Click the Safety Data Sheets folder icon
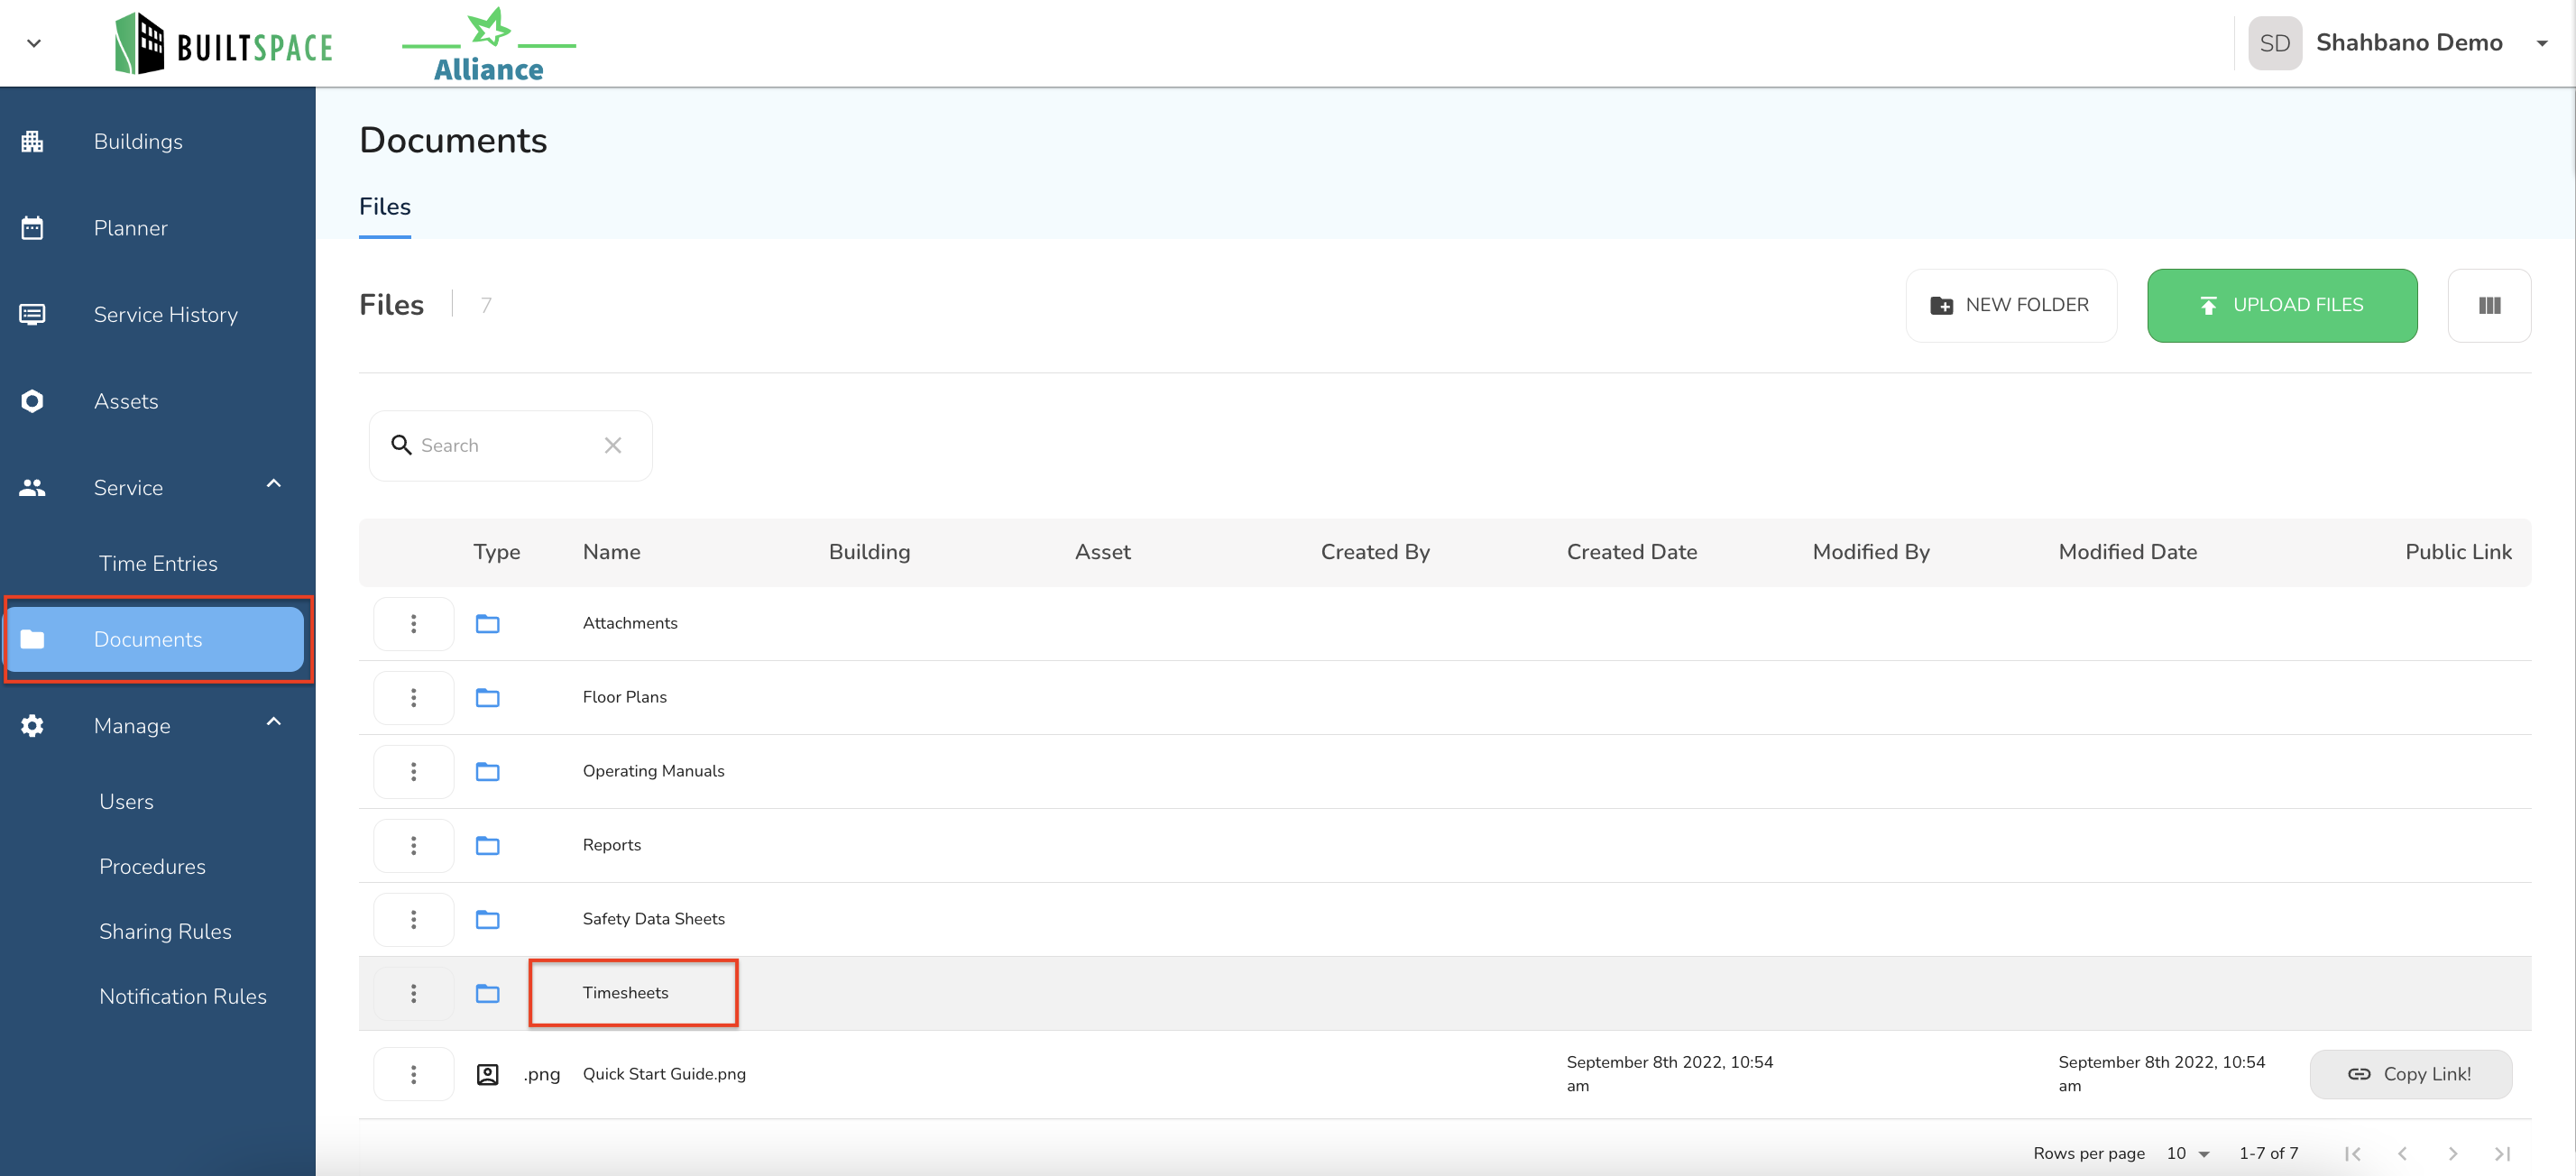Viewport: 2576px width, 1176px height. tap(487, 919)
